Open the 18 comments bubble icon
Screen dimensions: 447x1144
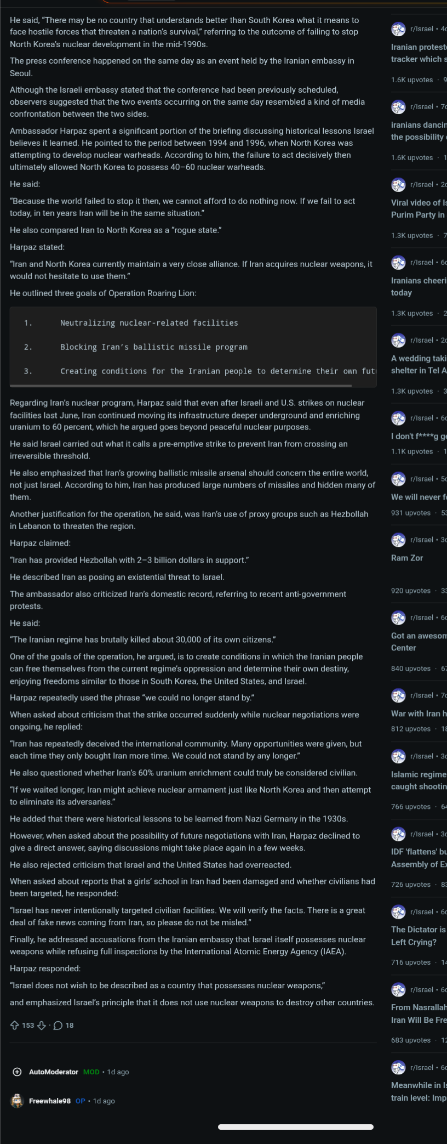pyautogui.click(x=58, y=1025)
